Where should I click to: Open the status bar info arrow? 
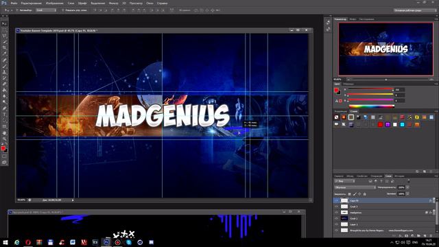point(73,200)
